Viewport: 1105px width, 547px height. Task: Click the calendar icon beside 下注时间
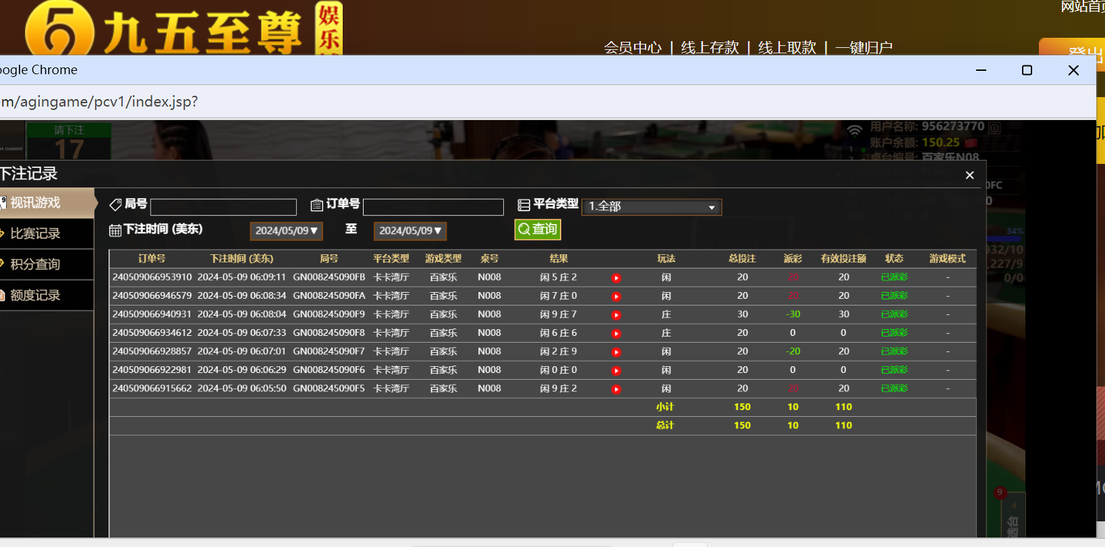[x=115, y=231]
